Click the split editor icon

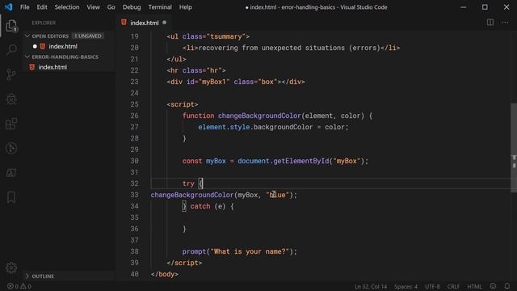point(490,23)
